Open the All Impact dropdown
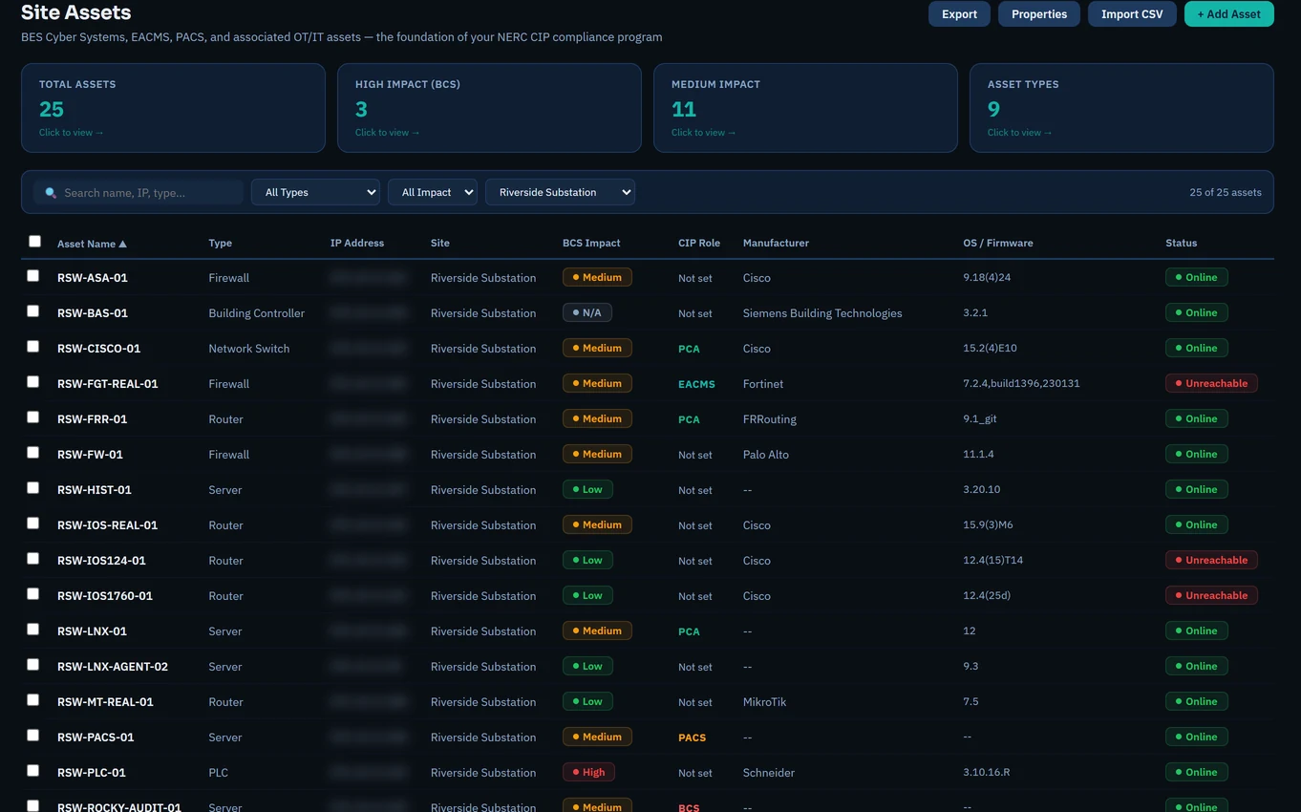This screenshot has height=812, width=1301. click(433, 192)
